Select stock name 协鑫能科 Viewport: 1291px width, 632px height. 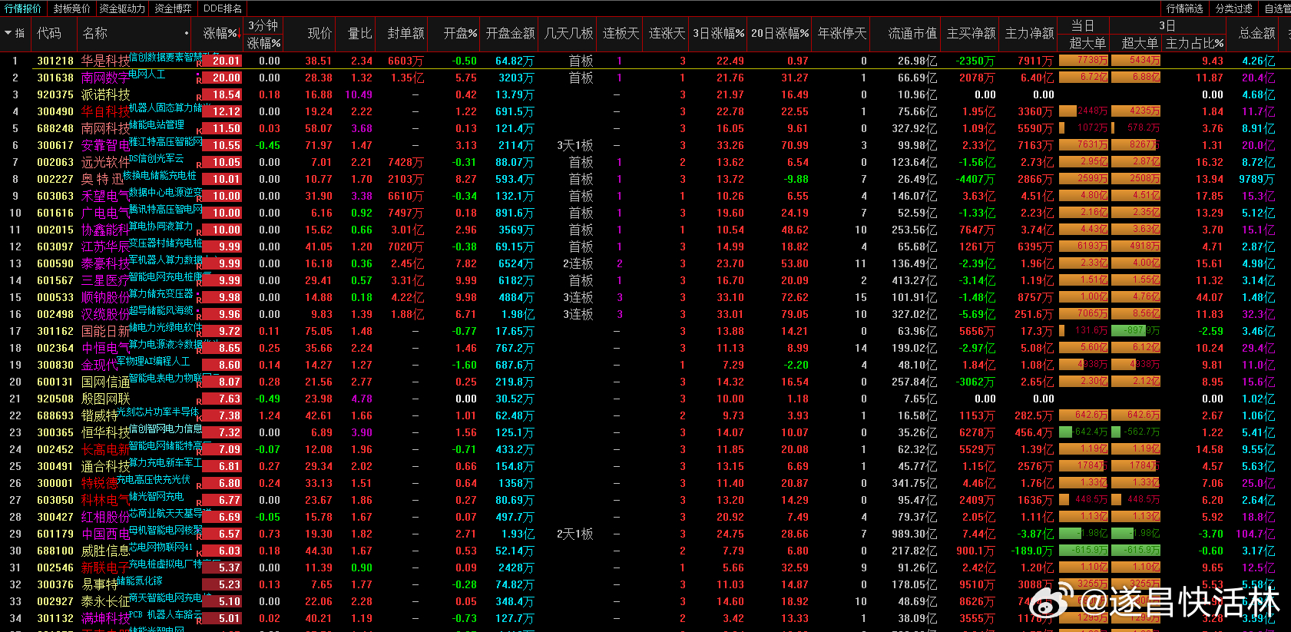point(106,230)
